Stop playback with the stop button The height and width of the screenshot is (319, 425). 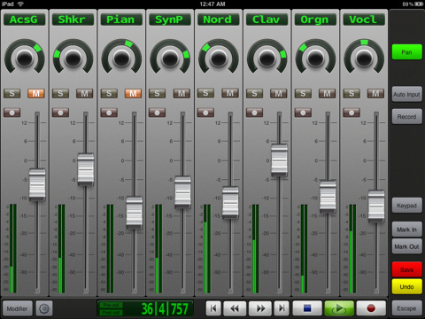click(307, 308)
